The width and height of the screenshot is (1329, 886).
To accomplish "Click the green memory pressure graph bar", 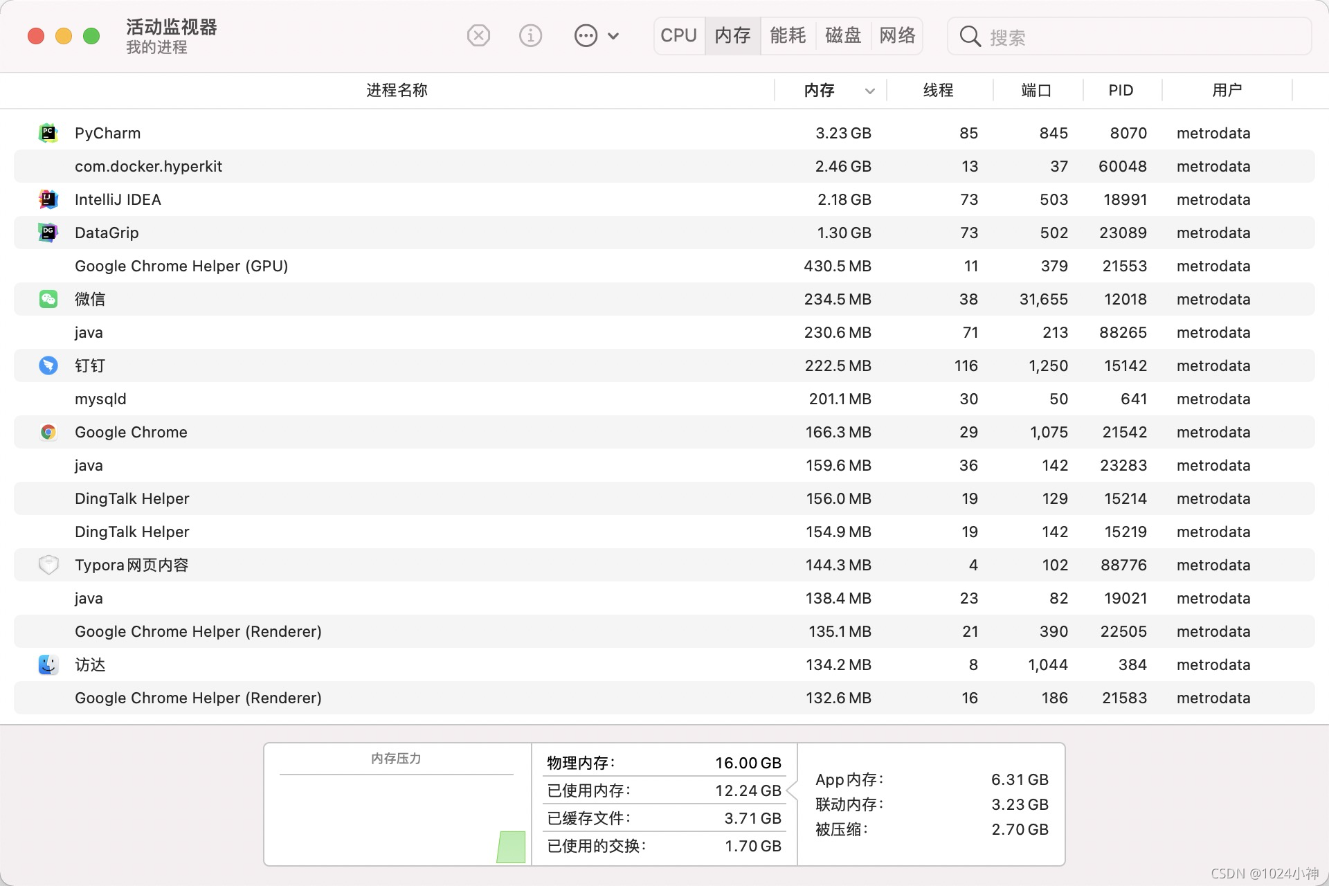I will [512, 847].
